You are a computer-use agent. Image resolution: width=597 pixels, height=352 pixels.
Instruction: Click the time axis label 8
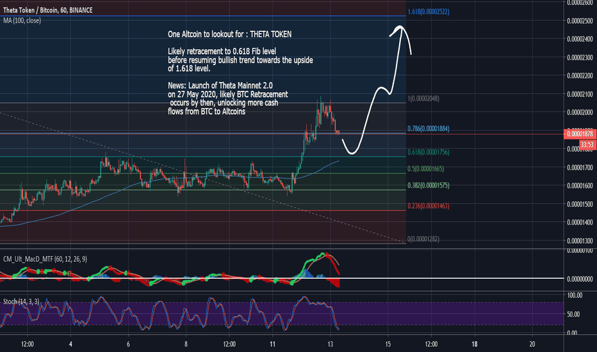[x=186, y=344]
